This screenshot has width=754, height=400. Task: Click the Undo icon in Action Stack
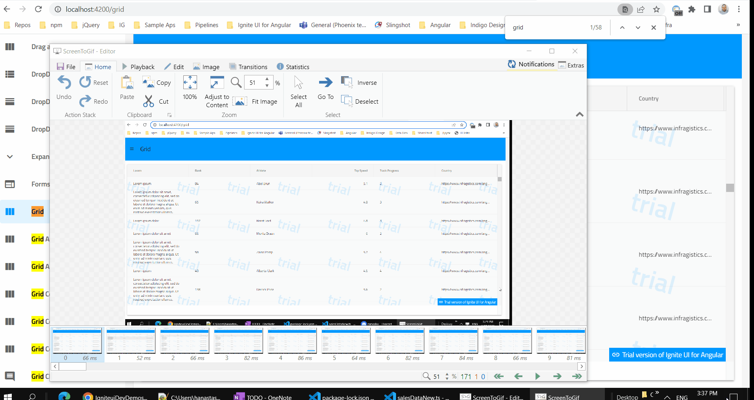(x=64, y=82)
